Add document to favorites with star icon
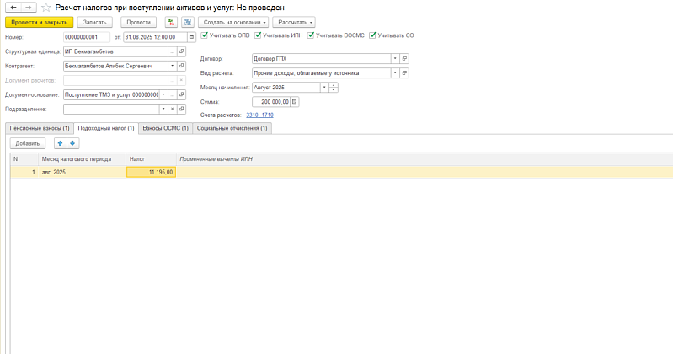Viewport: 673px width, 354px height. (x=45, y=8)
